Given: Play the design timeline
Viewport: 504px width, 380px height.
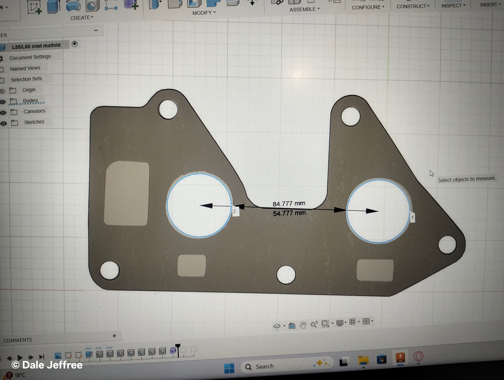Looking at the screenshot, I should (20, 357).
